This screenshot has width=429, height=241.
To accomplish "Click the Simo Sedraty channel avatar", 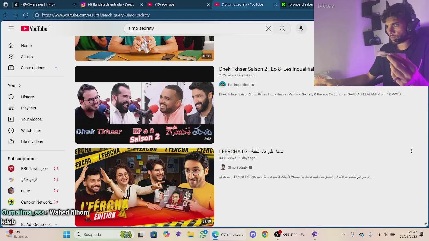I will pos(223,167).
